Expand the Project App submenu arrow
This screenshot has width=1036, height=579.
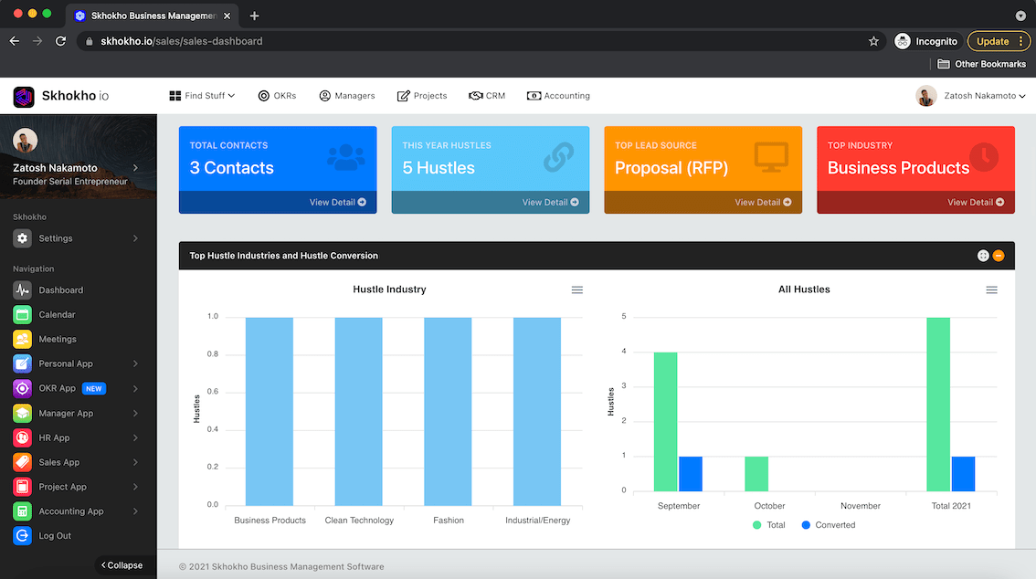tap(135, 487)
